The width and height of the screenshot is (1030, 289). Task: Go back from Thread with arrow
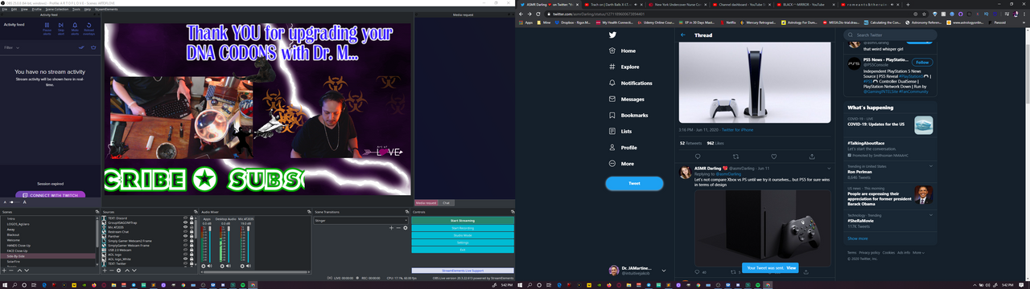[x=683, y=35]
